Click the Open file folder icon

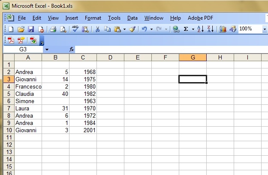21,29
